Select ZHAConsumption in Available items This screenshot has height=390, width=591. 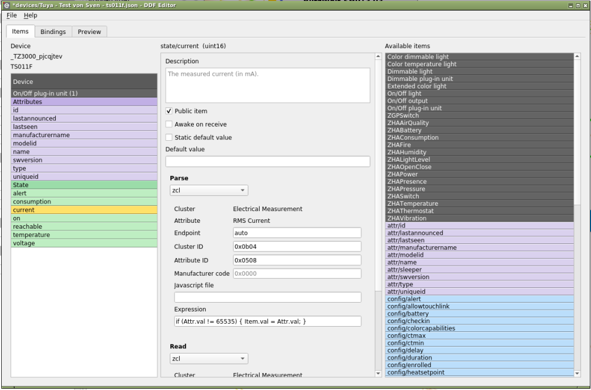[479, 138]
